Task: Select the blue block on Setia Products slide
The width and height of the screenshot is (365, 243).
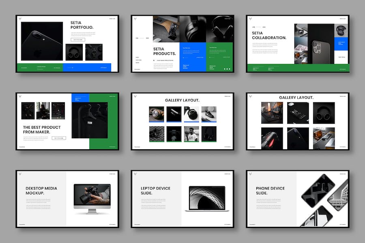Action: [x=193, y=57]
